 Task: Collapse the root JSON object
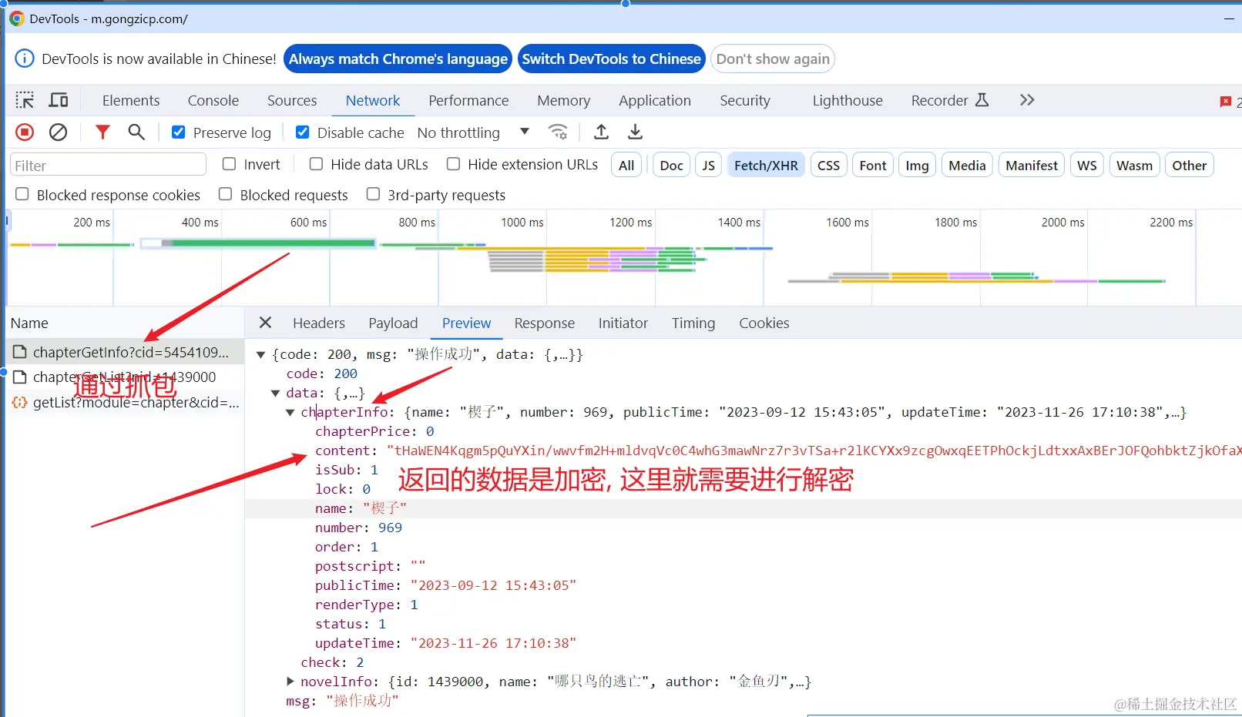pyautogui.click(x=261, y=354)
